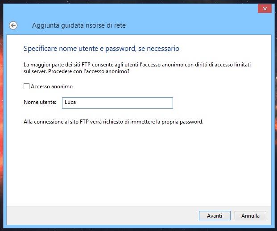Viewport: 277px width, 231px height.
Task: Enable the Accesso anonimo checkbox
Action: pos(27,87)
